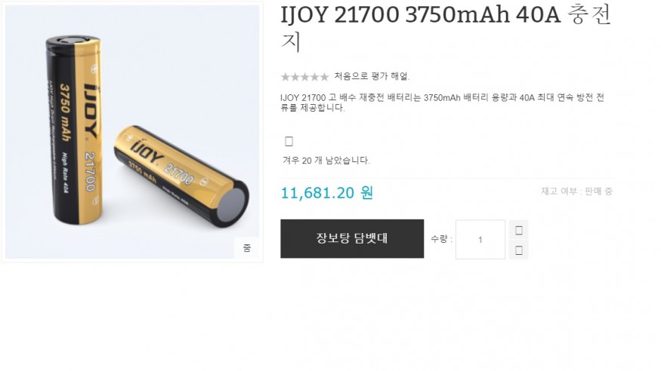Click the 11,681.20 원 price
Image resolution: width=661 pixels, height=371 pixels.
[326, 192]
